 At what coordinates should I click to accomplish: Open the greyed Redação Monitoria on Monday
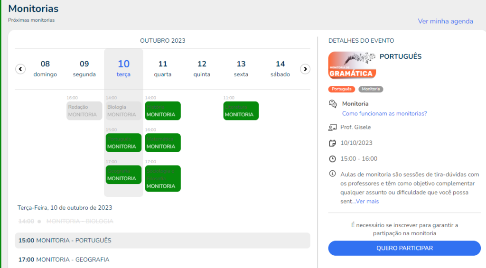(x=84, y=111)
